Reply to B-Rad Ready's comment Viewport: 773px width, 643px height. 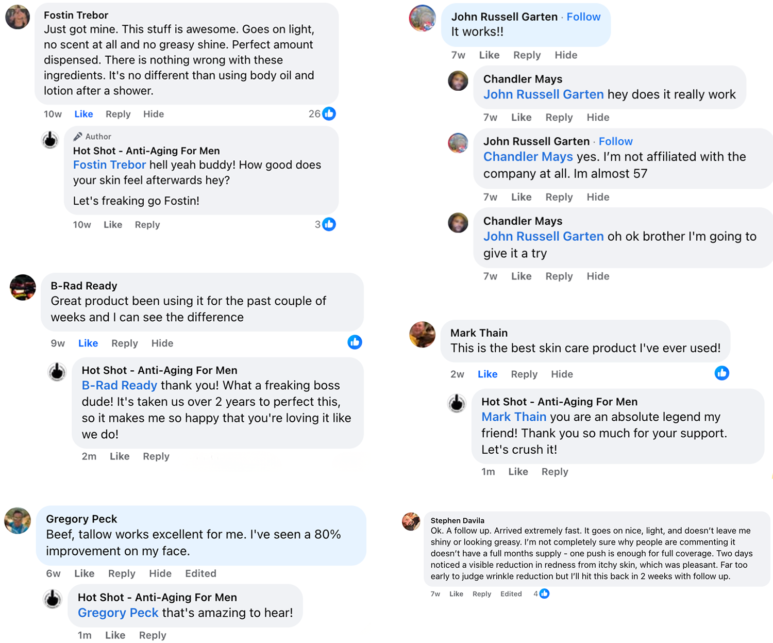click(124, 343)
